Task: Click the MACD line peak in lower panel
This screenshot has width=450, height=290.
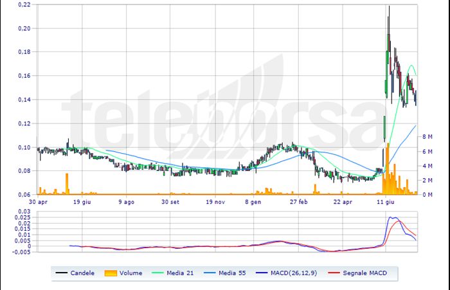Action: (390, 217)
